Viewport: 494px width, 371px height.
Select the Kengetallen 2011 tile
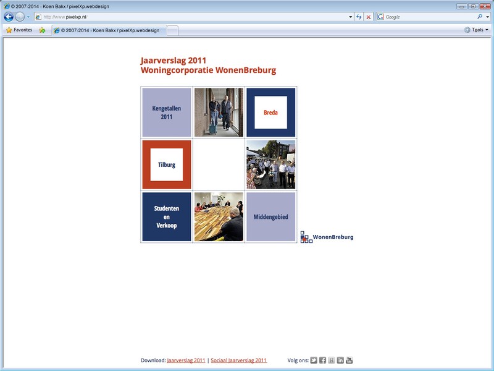(x=166, y=112)
